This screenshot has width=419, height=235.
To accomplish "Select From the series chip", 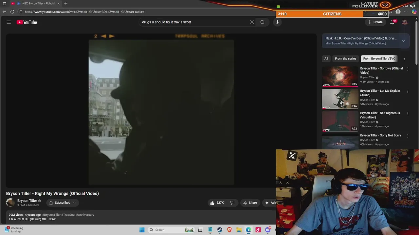I will 345,59.
